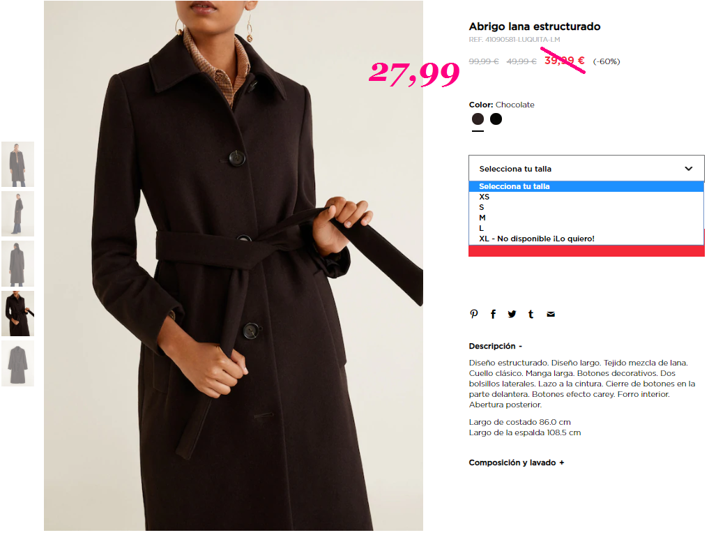709x535 pixels.
Task: Share the product on Facebook
Action: click(x=493, y=314)
